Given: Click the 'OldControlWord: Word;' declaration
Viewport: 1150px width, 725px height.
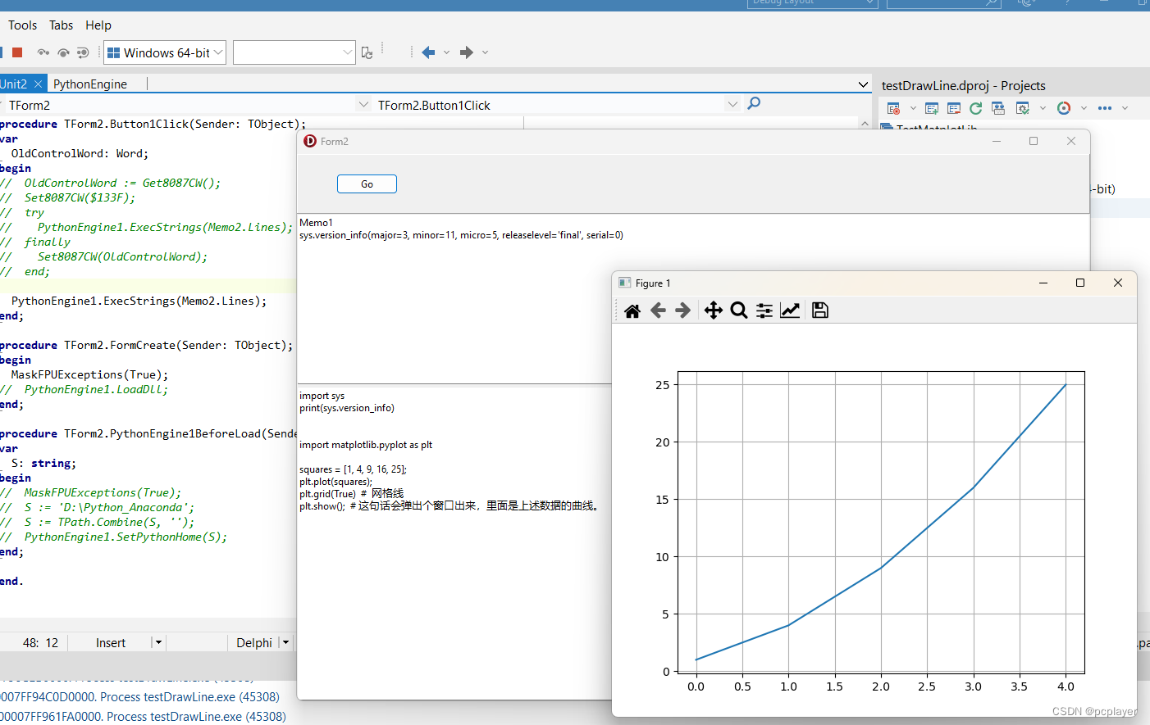Looking at the screenshot, I should (x=80, y=153).
